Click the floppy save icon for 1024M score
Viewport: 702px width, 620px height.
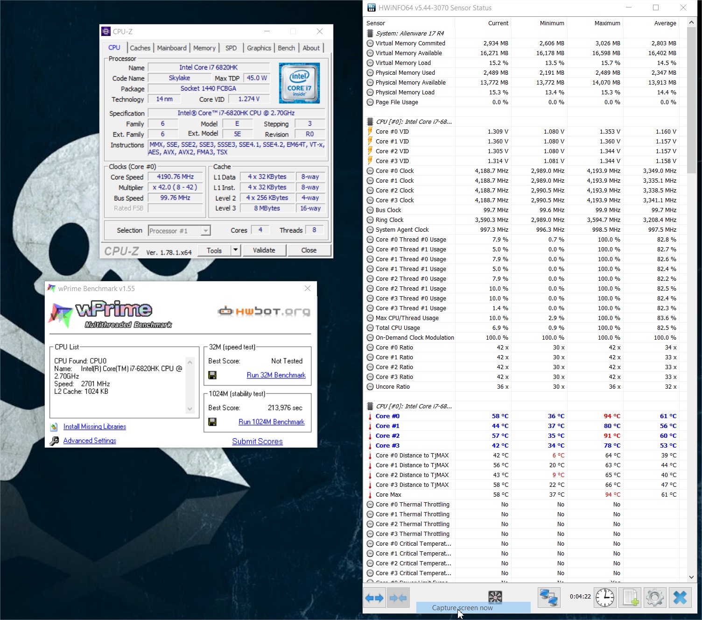tap(212, 422)
